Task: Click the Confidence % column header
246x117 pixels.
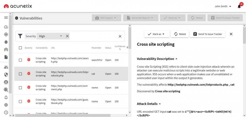Action: (120, 48)
